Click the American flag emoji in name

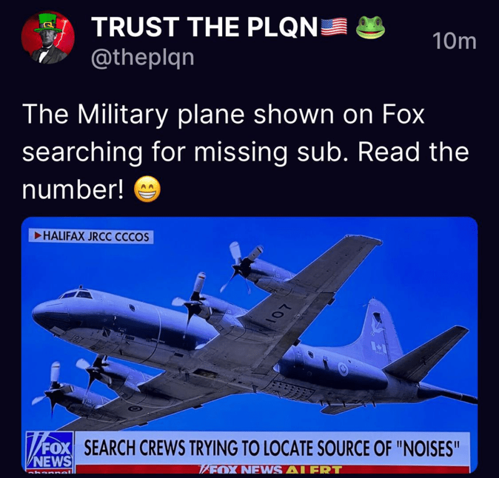334,26
